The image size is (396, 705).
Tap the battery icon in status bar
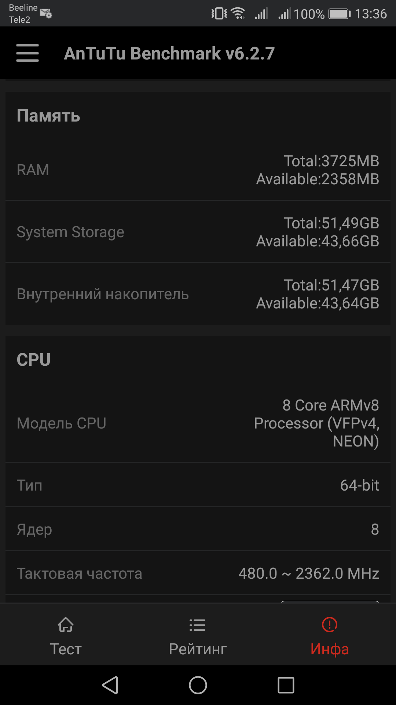340,14
